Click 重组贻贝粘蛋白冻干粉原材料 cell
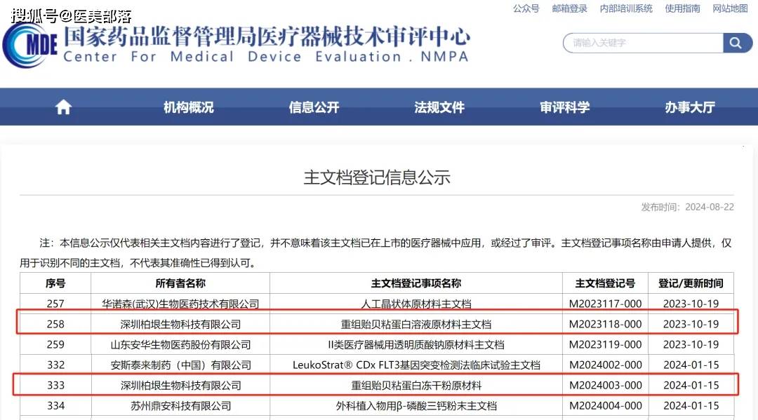This screenshot has width=758, height=420. pyautogui.click(x=415, y=385)
